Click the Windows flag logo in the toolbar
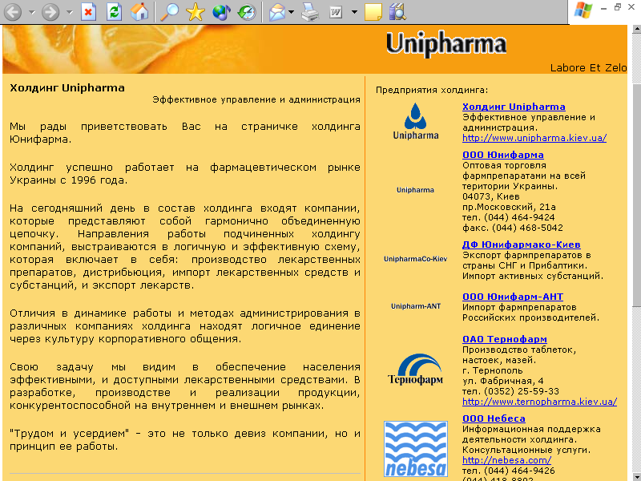 [583, 10]
